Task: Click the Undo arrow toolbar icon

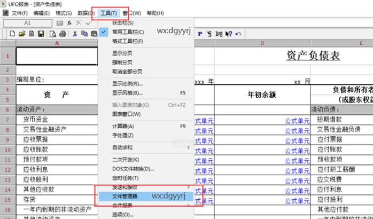Action: point(238,34)
